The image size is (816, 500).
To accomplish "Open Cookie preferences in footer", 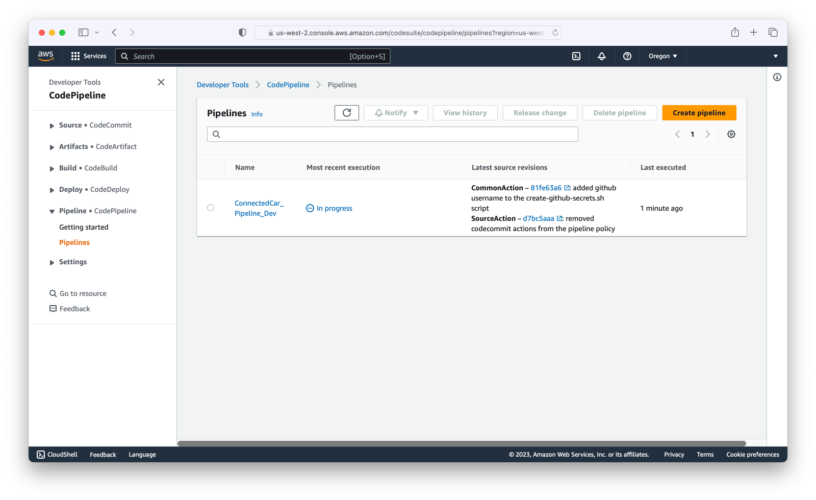I will coord(753,455).
